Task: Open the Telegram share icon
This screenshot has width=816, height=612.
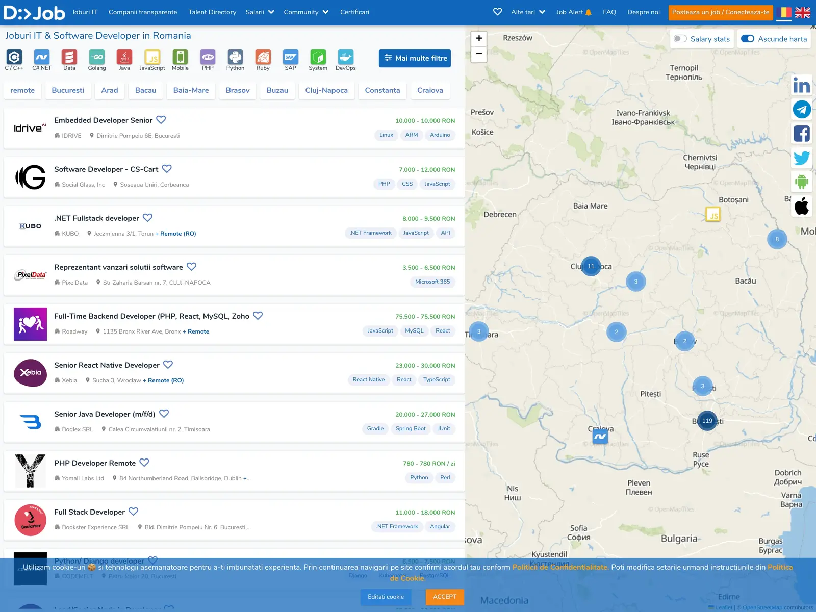Action: click(802, 110)
